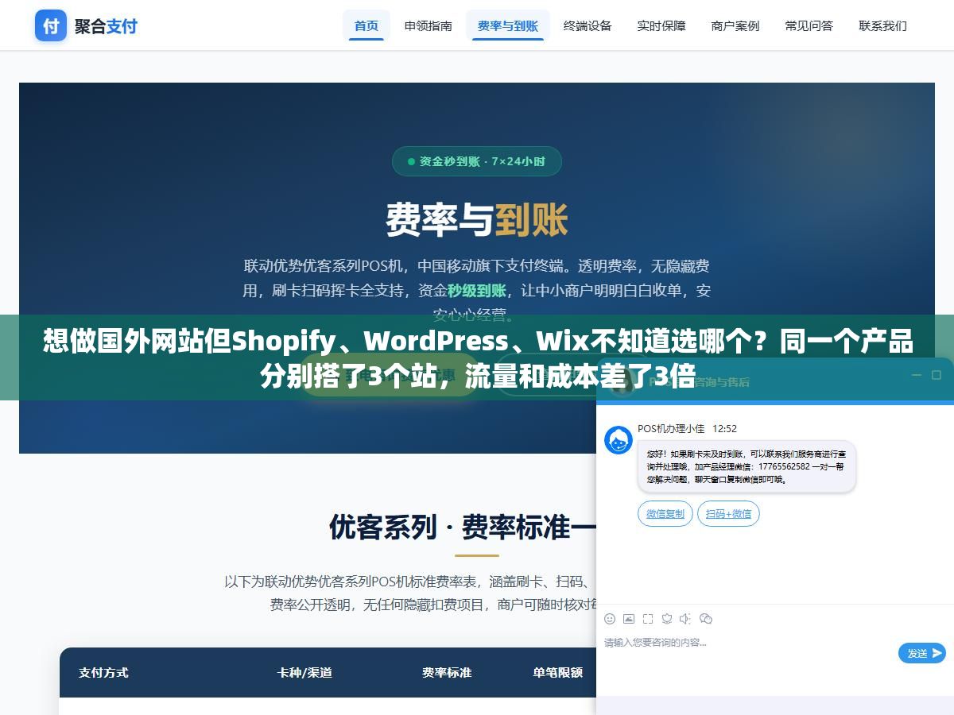Click the 卡种/渠道 table column header

(304, 672)
